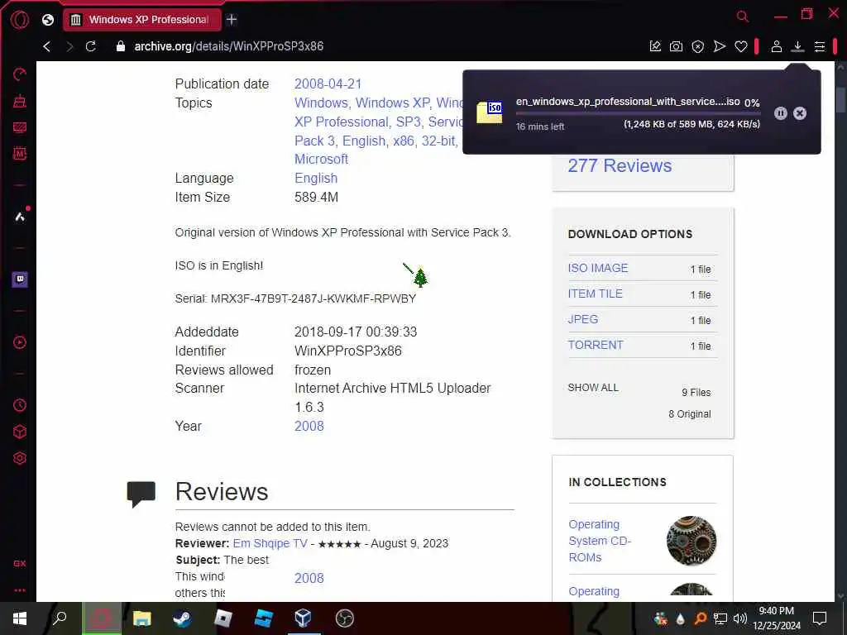Toggle the downloads popup icon
847x635 pixels.
797,46
